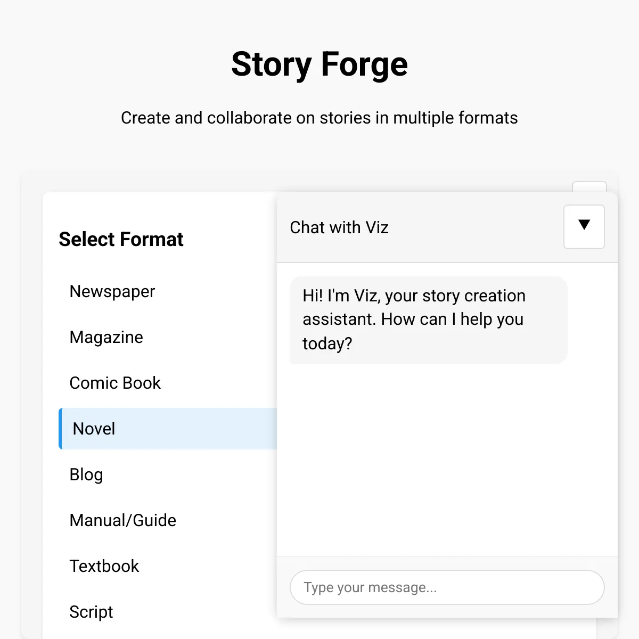This screenshot has width=639, height=639.
Task: Click the subtitle about multiple formats
Action: coord(319,118)
